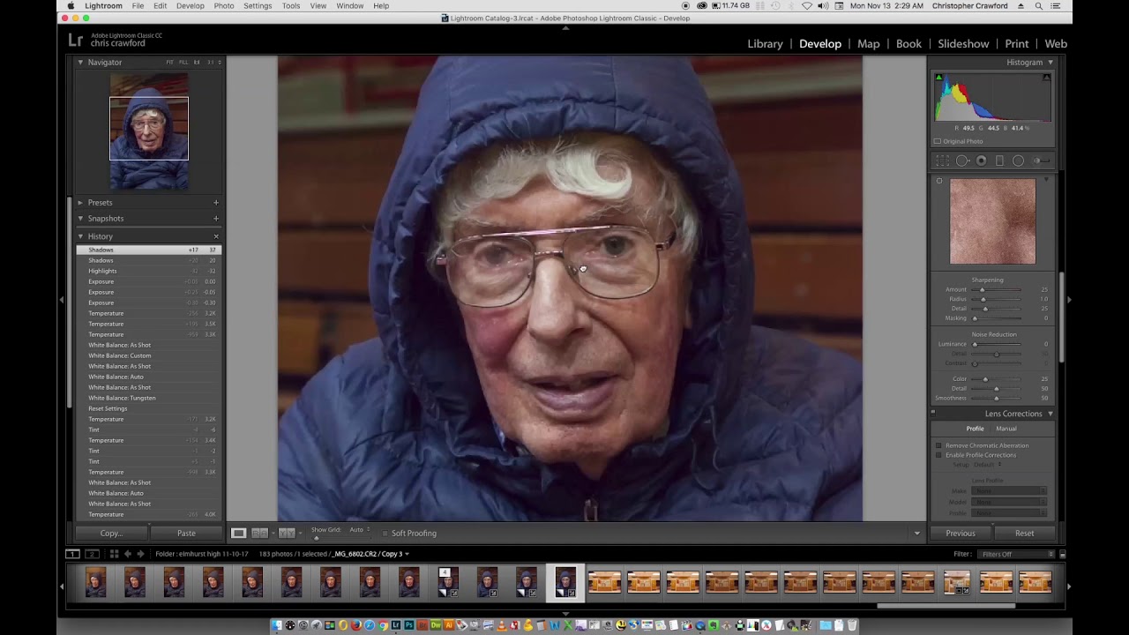The height and width of the screenshot is (635, 1129).
Task: Click the Copy... button
Action: (x=111, y=533)
